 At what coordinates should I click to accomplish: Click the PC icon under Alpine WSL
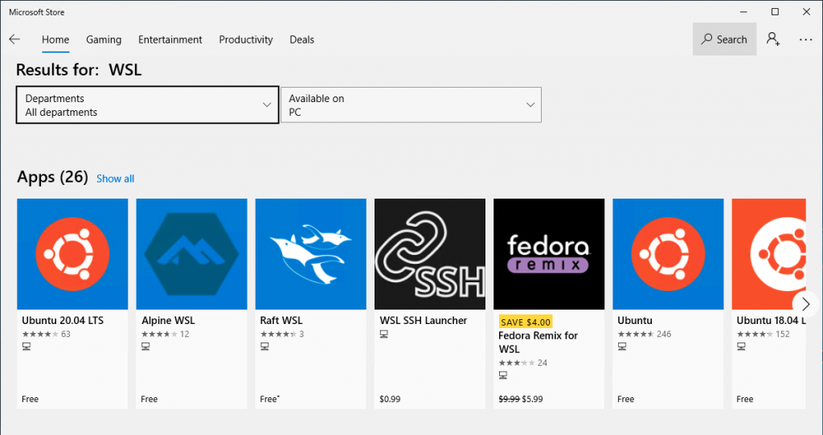[x=145, y=347]
